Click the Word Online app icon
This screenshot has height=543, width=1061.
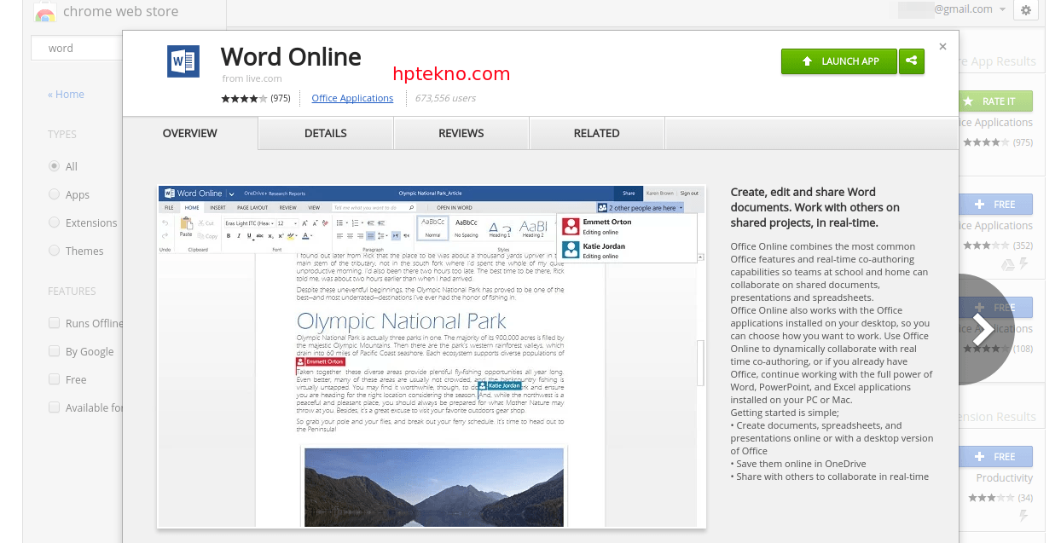click(183, 61)
